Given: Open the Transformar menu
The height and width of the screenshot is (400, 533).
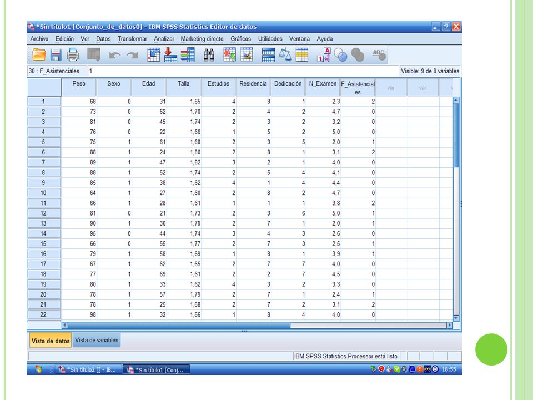Looking at the screenshot, I should coord(132,39).
